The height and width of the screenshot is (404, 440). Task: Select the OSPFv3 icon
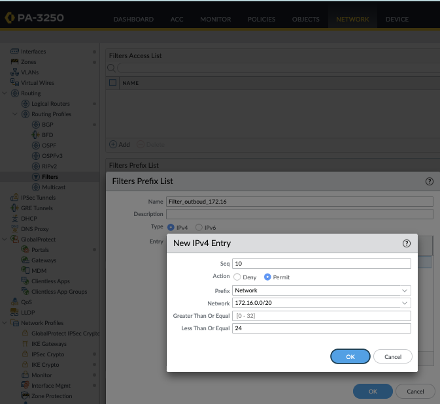coord(36,156)
